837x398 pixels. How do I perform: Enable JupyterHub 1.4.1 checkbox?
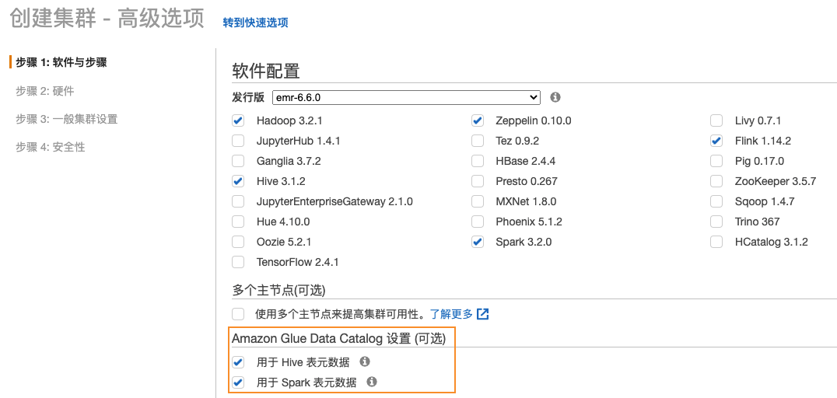[238, 141]
